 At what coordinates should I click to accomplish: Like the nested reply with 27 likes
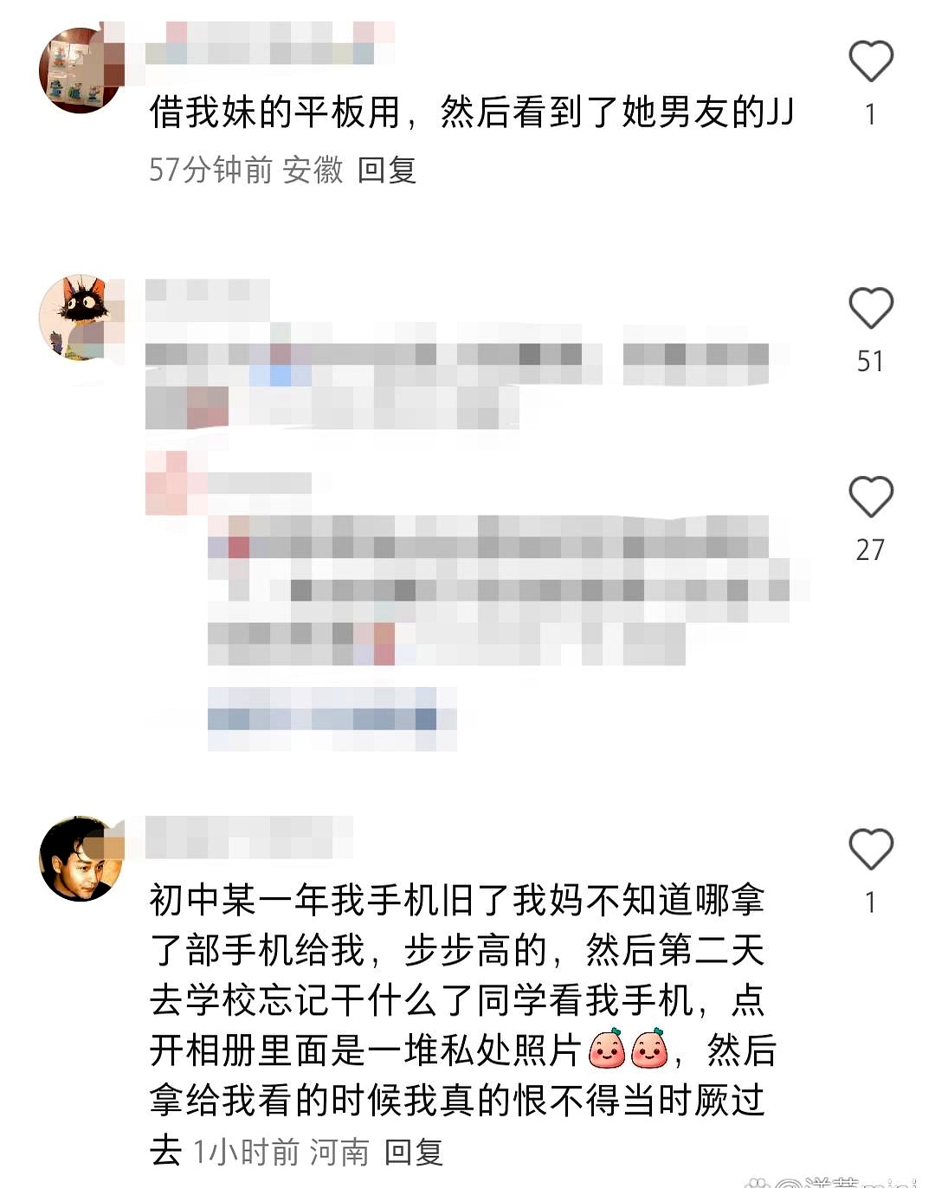point(870,496)
